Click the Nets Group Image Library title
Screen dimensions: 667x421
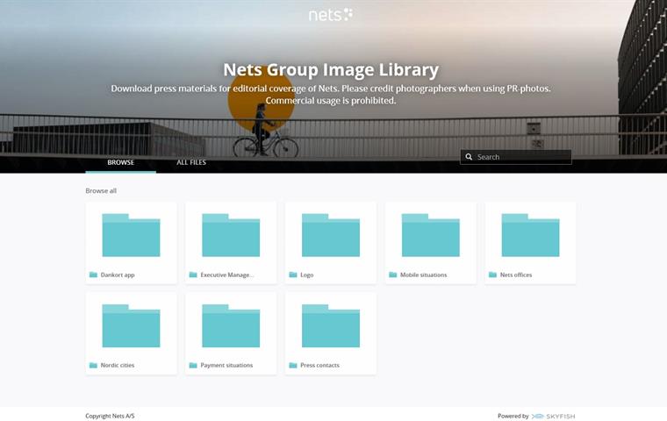point(331,70)
